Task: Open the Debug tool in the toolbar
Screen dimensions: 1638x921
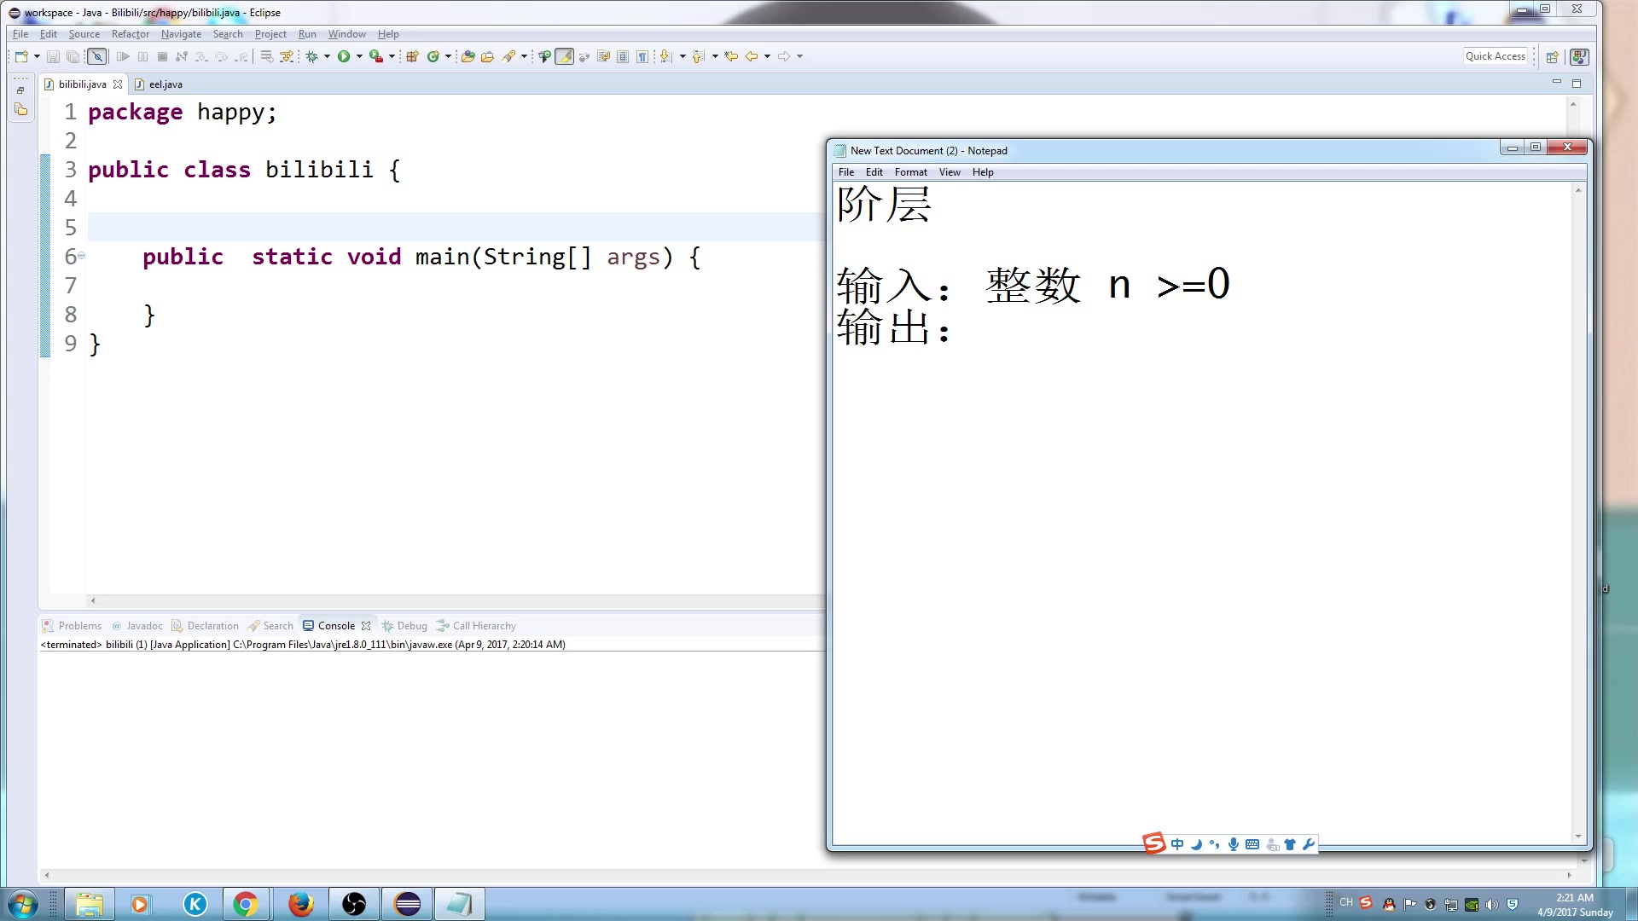Action: coord(311,56)
